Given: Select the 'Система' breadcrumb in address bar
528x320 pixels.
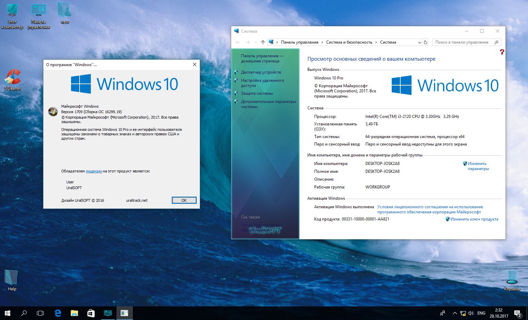Looking at the screenshot, I should [388, 42].
